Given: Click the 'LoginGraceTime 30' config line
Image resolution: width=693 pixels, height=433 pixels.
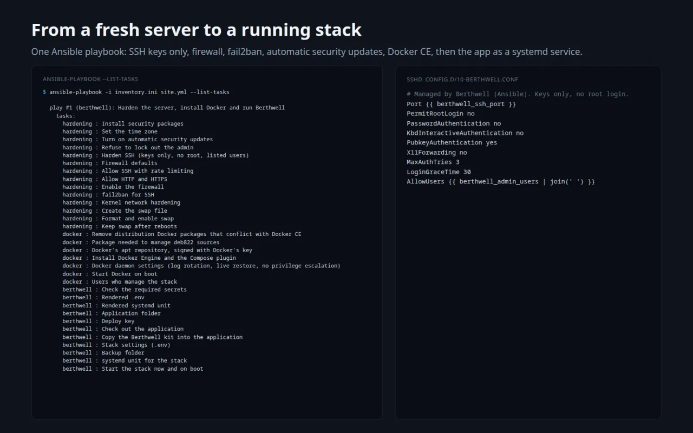Looking at the screenshot, I should (439, 172).
